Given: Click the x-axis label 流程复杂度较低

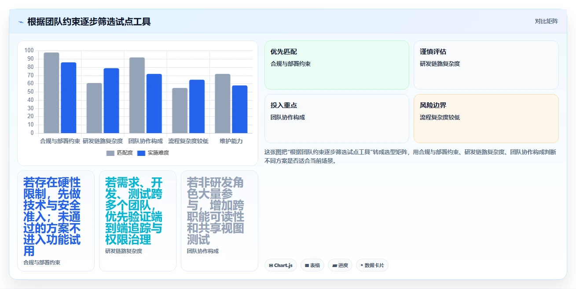Looking at the screenshot, I should click(x=188, y=141).
